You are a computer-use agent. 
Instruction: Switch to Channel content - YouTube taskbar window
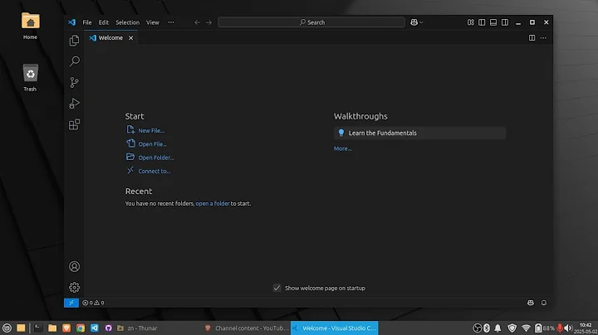pos(247,328)
